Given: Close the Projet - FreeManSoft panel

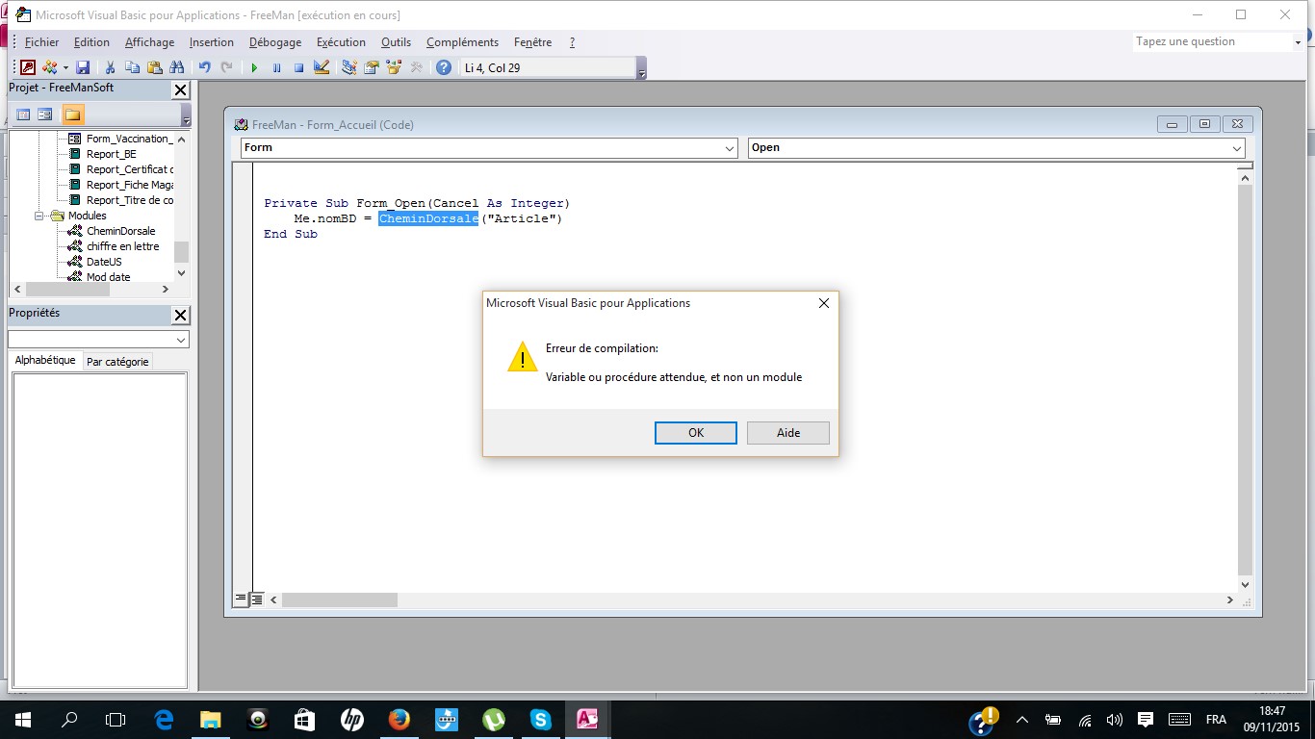Looking at the screenshot, I should [x=180, y=89].
